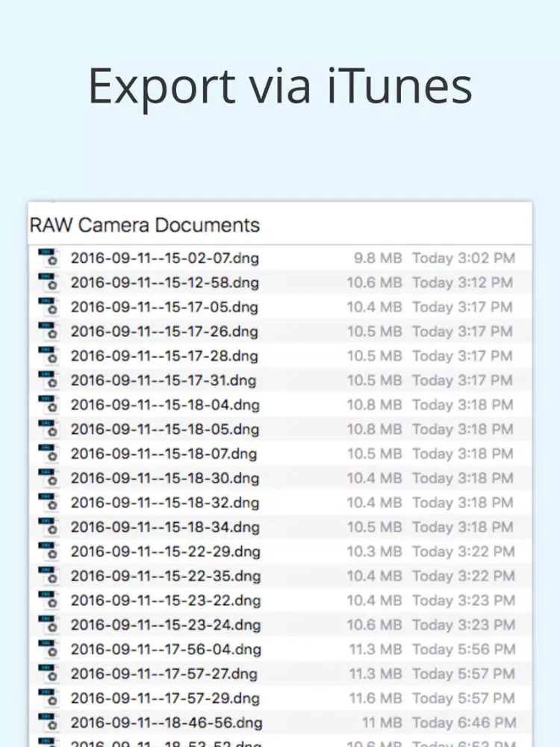The height and width of the screenshot is (747, 560).
Task: Pick the icon of 2016-09-11--15-17-26.dng
Action: (x=49, y=331)
